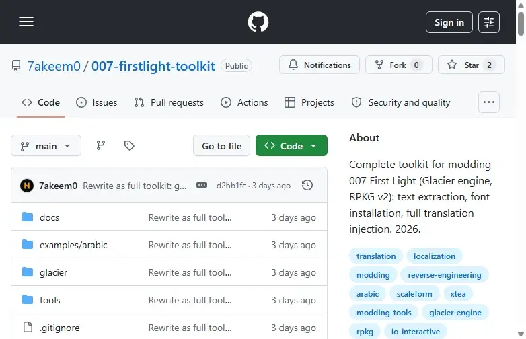Open the commit author 7akeem0 link

tap(58, 186)
